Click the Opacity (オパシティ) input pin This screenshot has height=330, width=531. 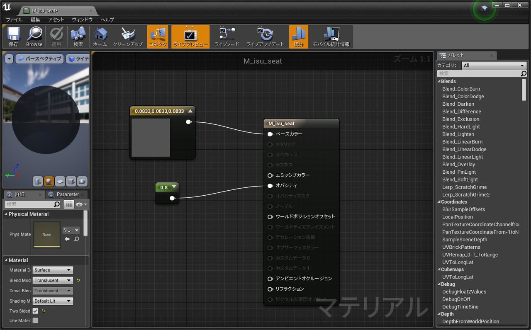(x=270, y=186)
